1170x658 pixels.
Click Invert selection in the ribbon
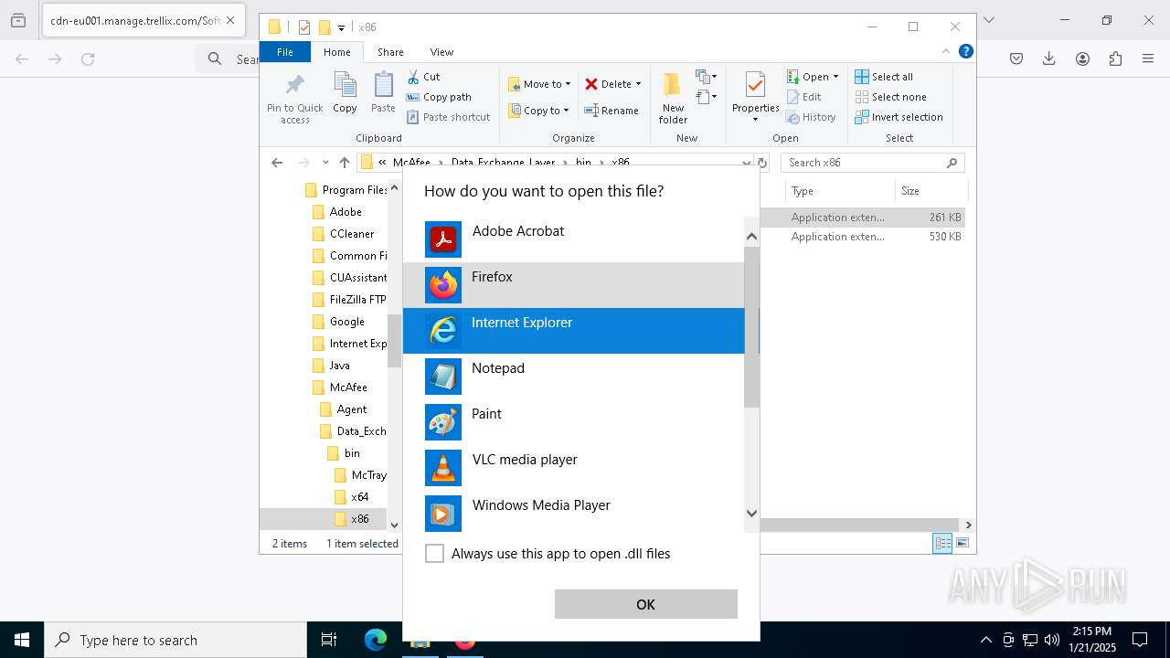(899, 117)
